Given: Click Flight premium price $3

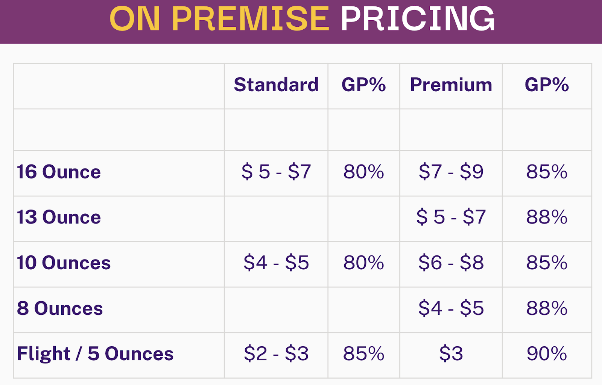Looking at the screenshot, I should point(451,354).
